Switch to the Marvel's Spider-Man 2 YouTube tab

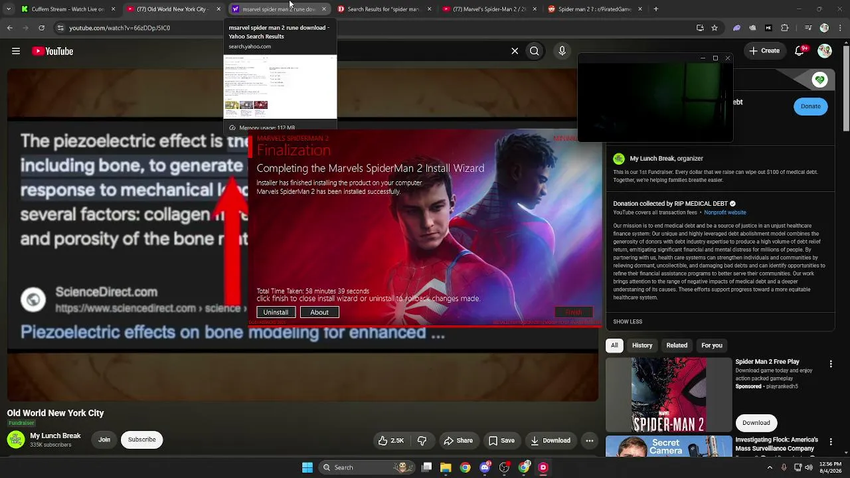click(x=489, y=9)
